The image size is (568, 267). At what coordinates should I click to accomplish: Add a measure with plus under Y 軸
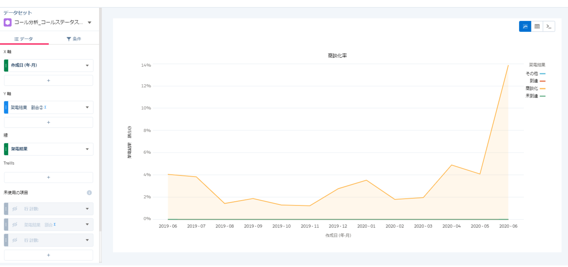point(48,122)
